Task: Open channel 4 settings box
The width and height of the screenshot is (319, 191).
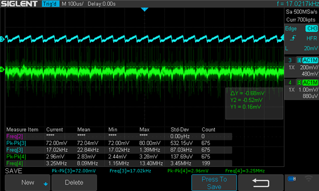Action: (301, 89)
